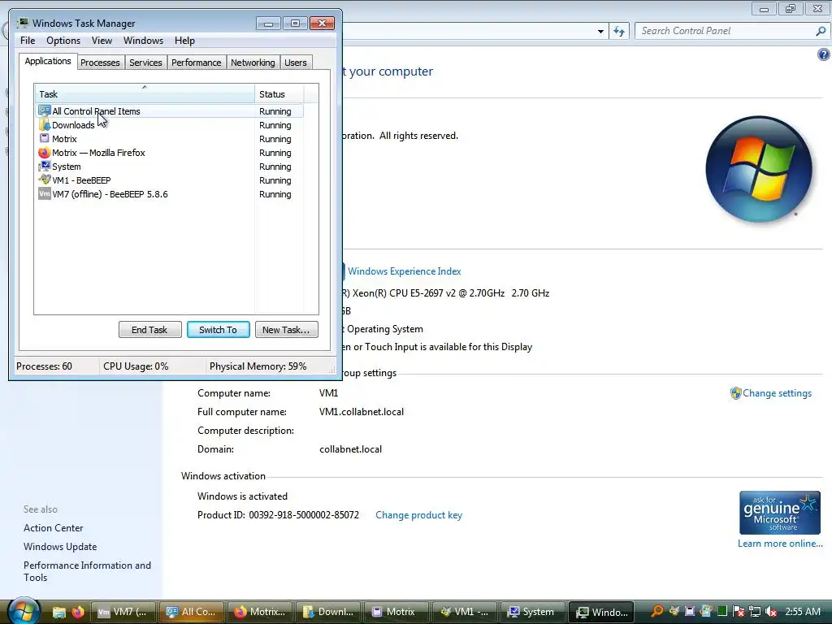
Task: Select the VM7 (offline) BeeBEEP icon
Action: tap(45, 193)
